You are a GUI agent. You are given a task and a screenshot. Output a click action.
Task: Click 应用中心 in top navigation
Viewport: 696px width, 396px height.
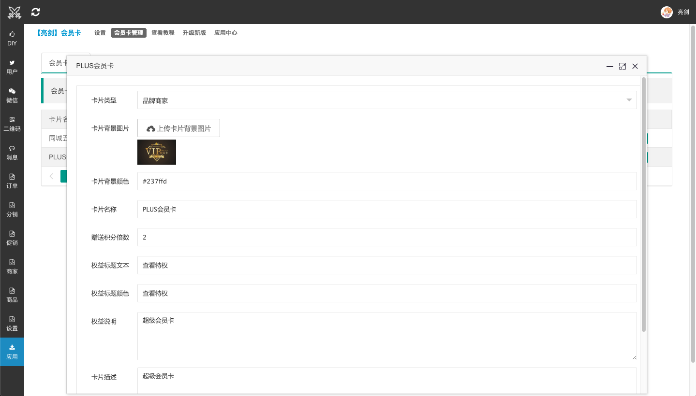[x=226, y=33]
